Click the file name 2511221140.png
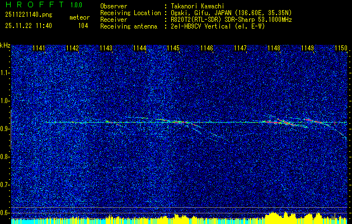 pos(29,15)
